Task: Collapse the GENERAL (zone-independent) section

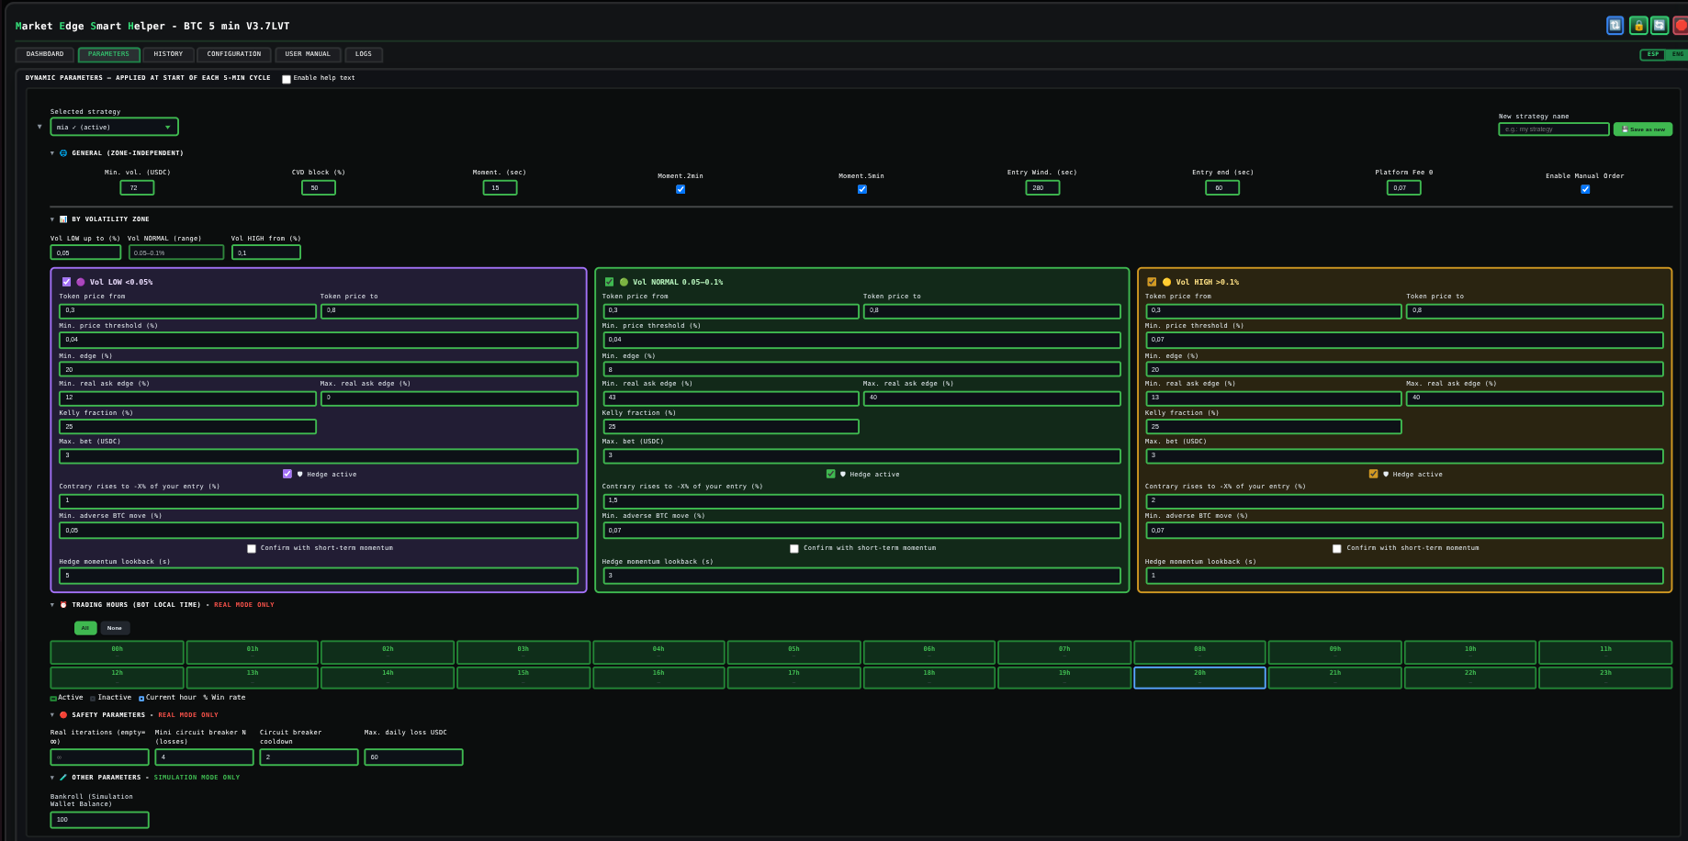Action: [x=52, y=153]
